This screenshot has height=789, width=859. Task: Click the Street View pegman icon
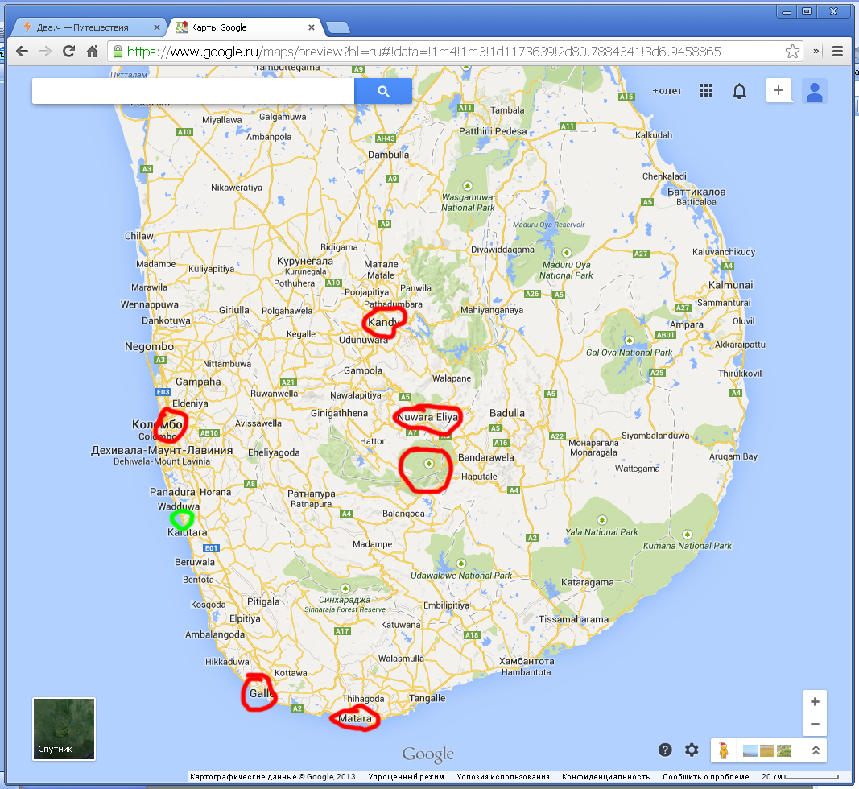pyautogui.click(x=724, y=750)
